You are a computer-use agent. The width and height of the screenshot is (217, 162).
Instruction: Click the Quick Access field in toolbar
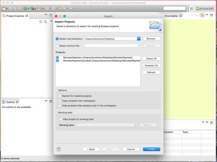174,8
